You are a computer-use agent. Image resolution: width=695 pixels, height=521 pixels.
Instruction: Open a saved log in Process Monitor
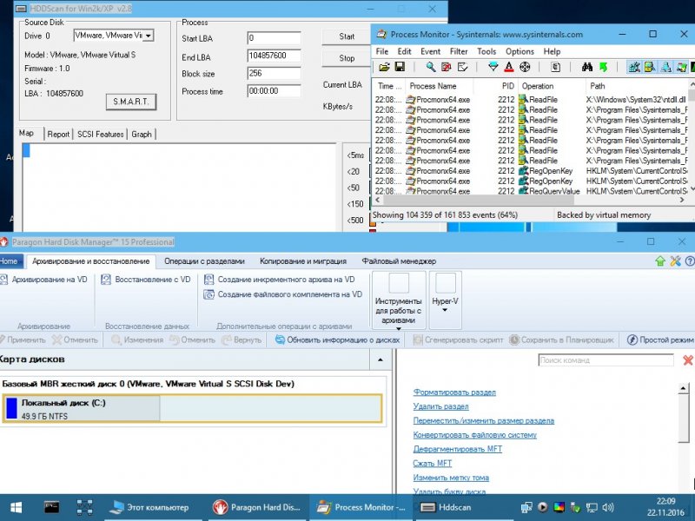tap(384, 67)
